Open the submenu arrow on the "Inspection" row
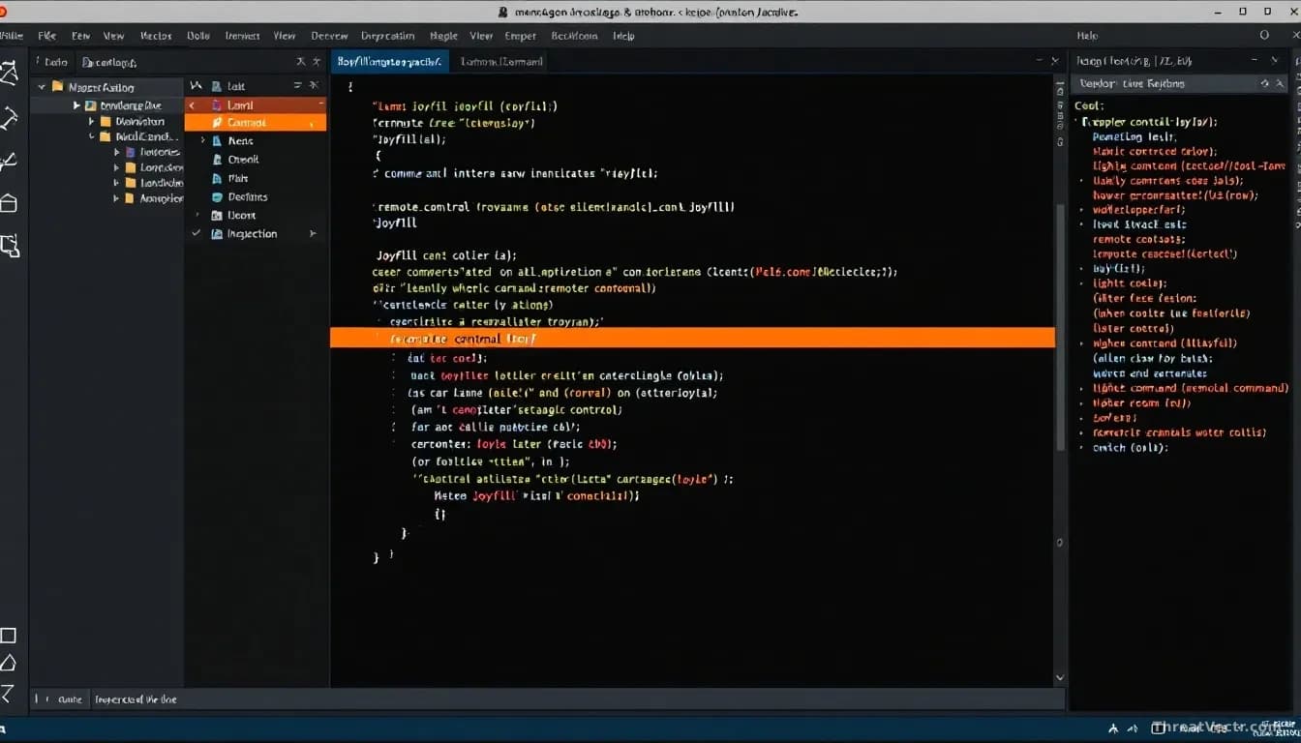Screen dimensions: 1301x743 coord(313,234)
